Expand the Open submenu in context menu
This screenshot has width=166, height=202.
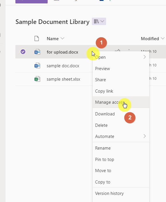[x=121, y=57]
